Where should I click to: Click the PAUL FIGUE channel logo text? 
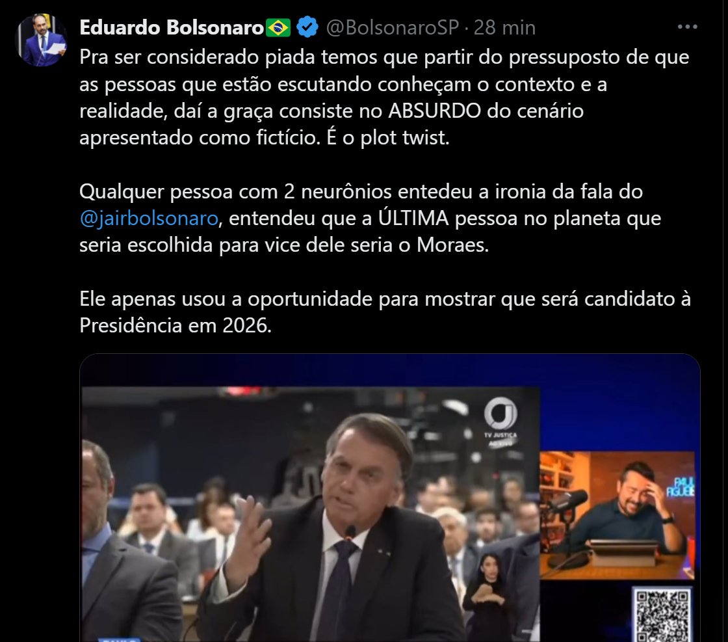click(680, 487)
